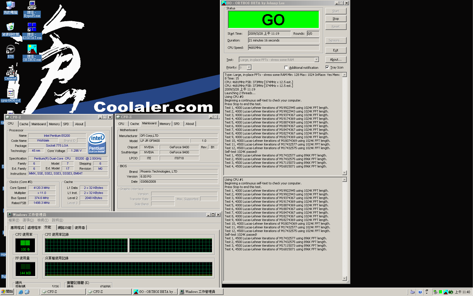The width and height of the screenshot is (473, 296).
Task: Click the PF usage 144 MB meter
Action: (x=25, y=269)
